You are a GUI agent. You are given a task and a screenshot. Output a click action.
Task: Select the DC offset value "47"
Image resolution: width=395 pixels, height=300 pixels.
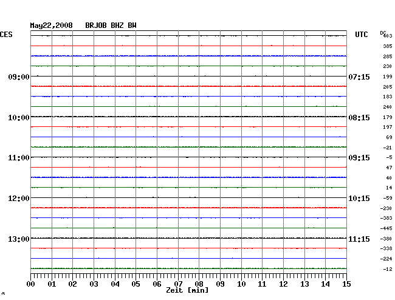click(389, 168)
